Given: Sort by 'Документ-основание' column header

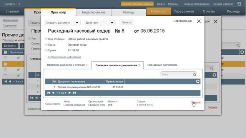Looking at the screenshot, I should tap(81, 82).
